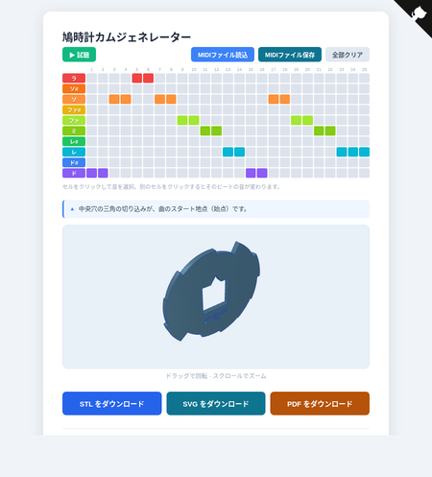Toggle the cyan レ cell at beat 25
This screenshot has width=432, height=477.
click(364, 152)
